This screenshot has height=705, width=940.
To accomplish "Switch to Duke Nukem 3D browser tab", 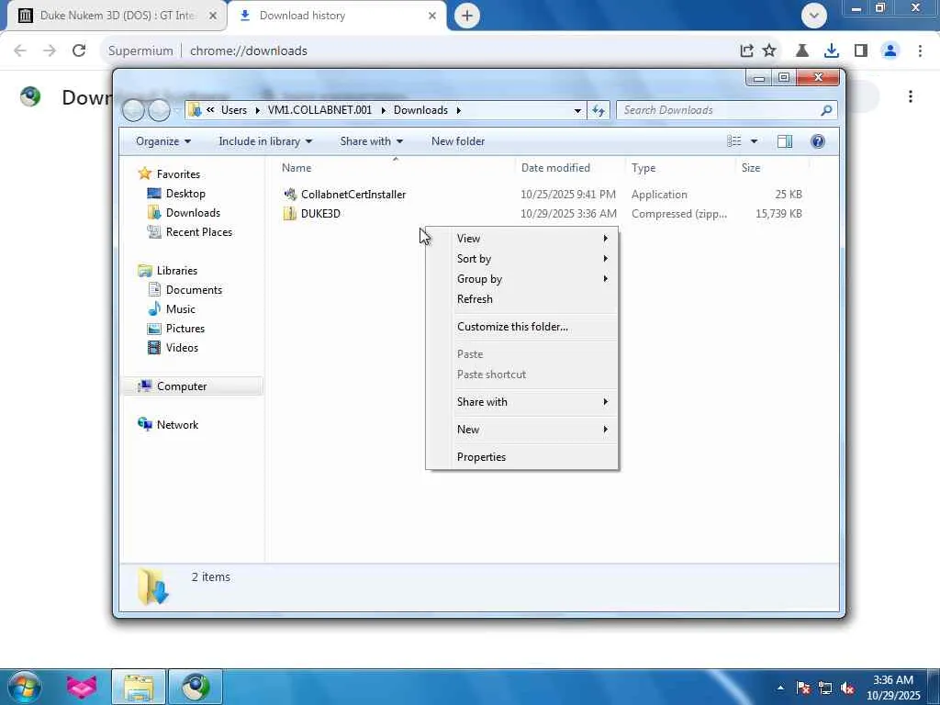I will [117, 16].
